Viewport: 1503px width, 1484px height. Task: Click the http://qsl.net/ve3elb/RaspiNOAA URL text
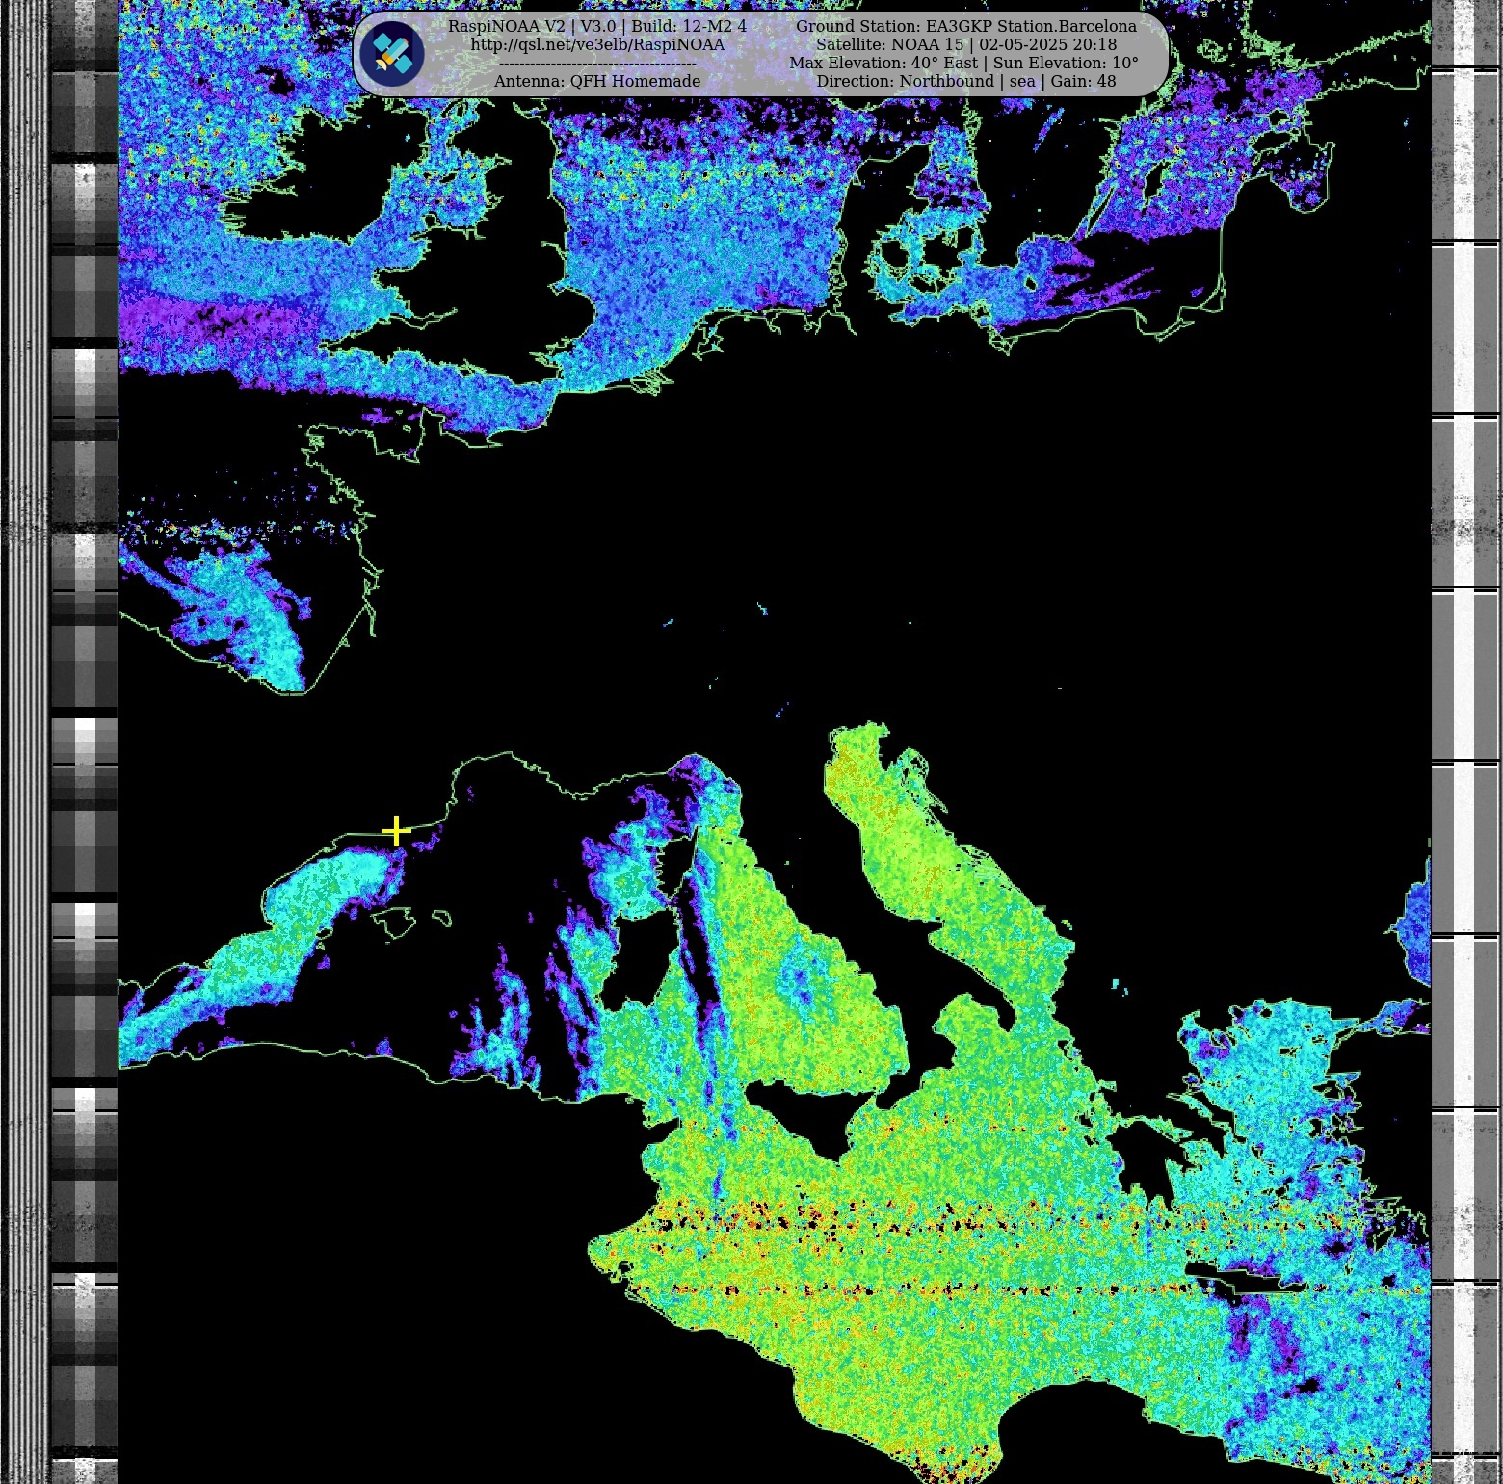(x=597, y=44)
